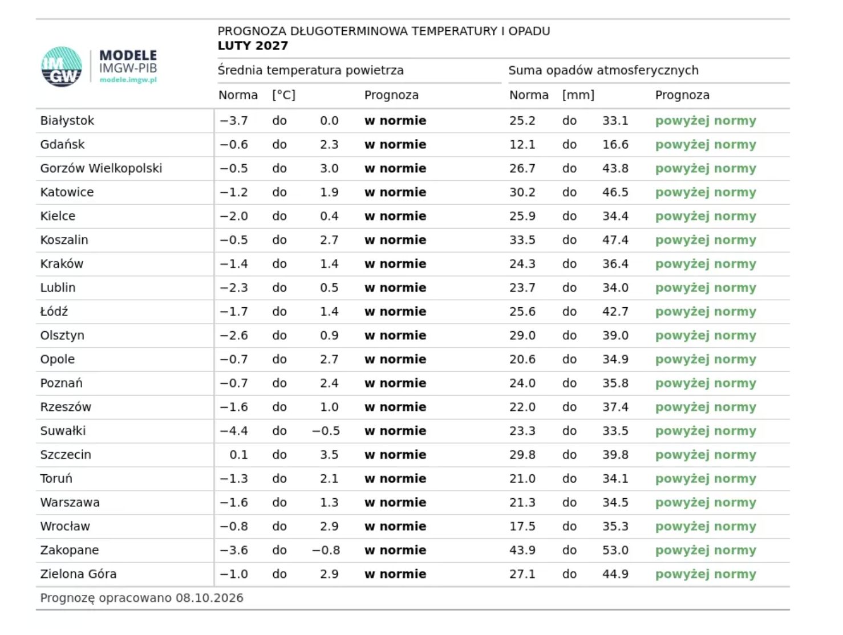
Task: Click the Łódź row label
Action: (54, 312)
